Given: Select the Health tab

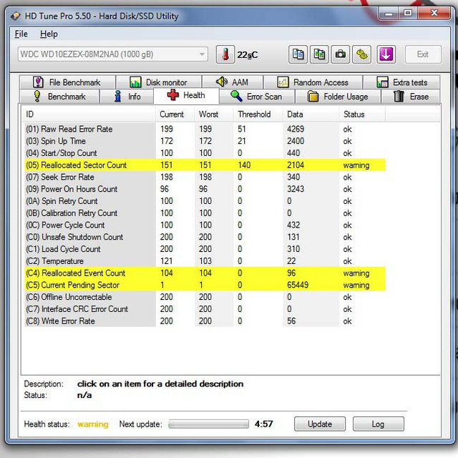Looking at the screenshot, I should coord(186,95).
